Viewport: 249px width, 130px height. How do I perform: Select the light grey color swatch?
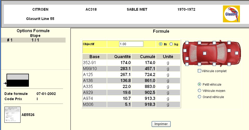click(x=18, y=77)
